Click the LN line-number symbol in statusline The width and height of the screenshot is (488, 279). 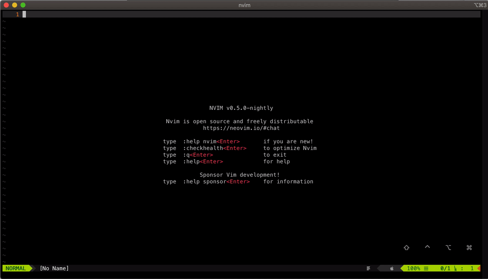[455, 269]
